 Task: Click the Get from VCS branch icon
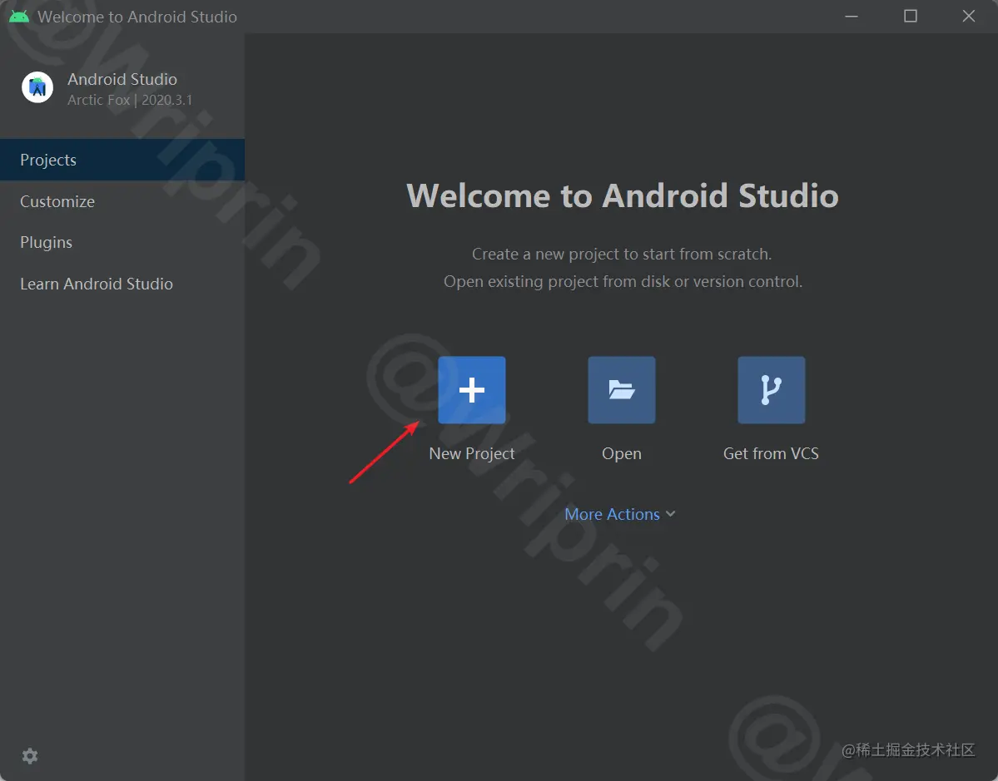771,389
